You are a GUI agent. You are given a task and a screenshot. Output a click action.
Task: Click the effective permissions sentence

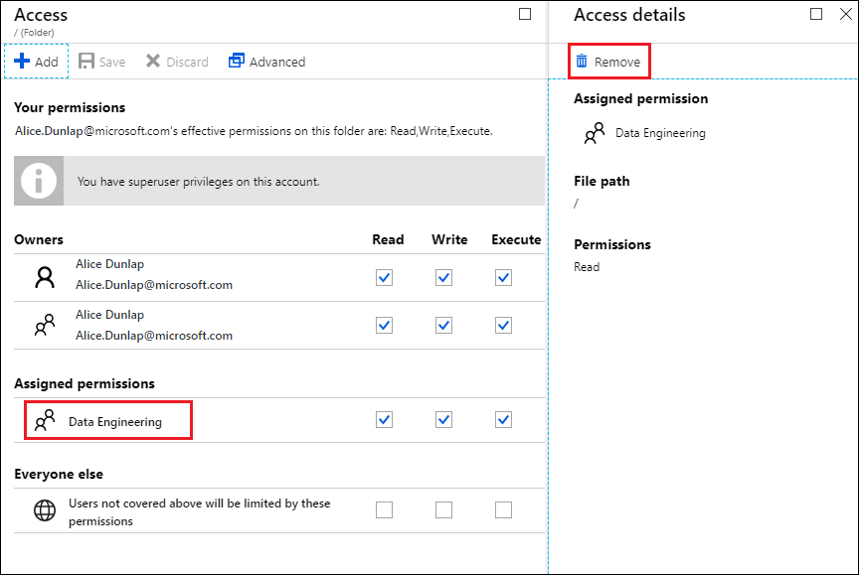coord(254,131)
